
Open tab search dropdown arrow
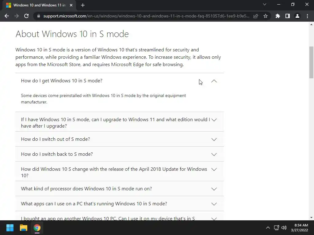[265, 4]
